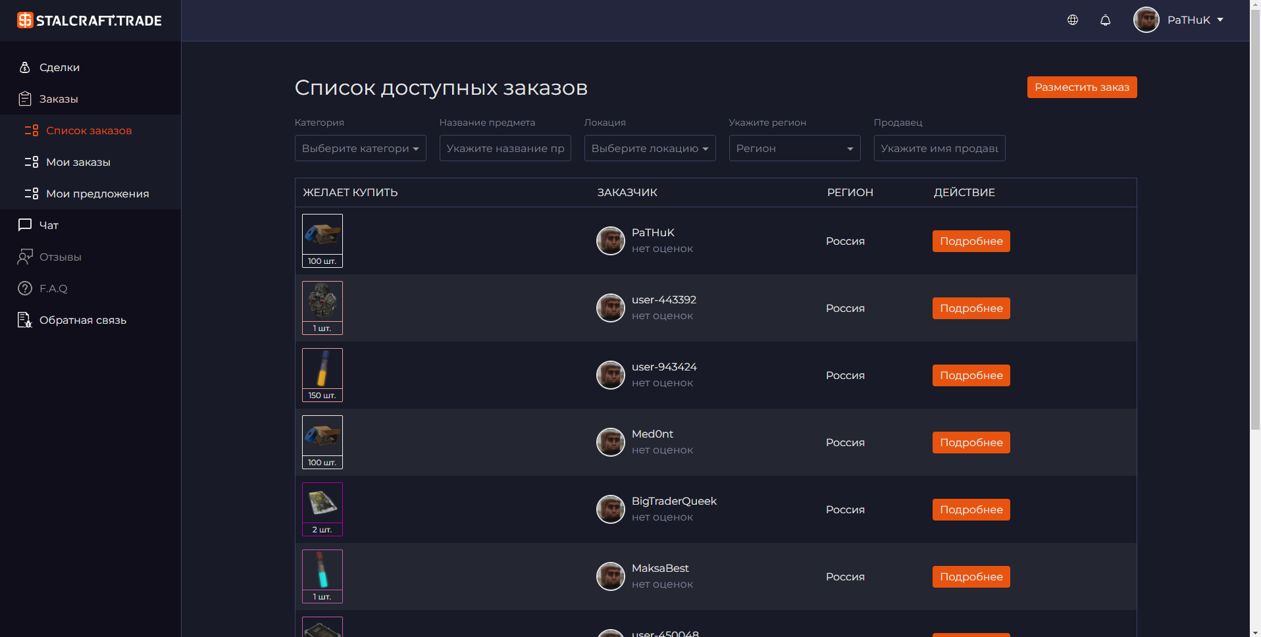Click cyan vial thumbnail in MaksaBest row

(x=322, y=576)
